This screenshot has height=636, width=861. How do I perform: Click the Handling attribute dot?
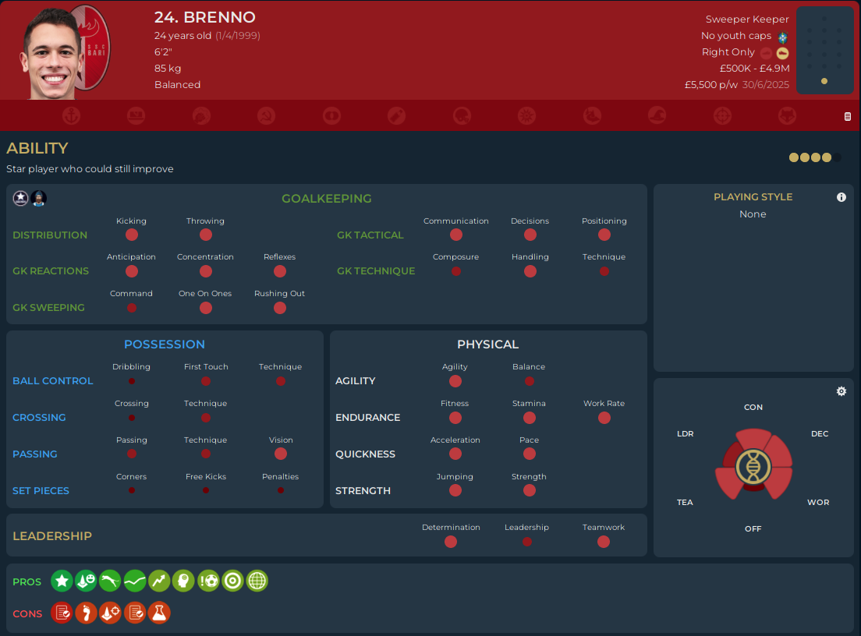(530, 271)
